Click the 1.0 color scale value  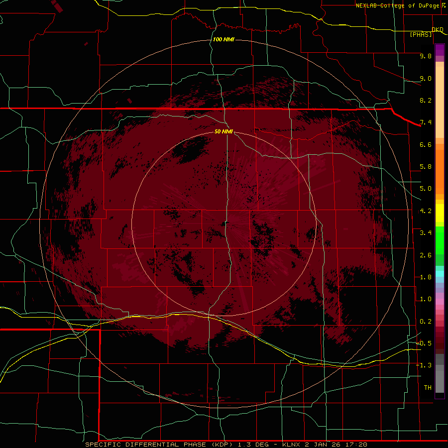tap(426, 299)
